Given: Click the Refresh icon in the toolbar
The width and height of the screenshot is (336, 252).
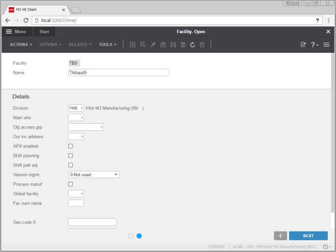Looking at the screenshot, I should [192, 45].
